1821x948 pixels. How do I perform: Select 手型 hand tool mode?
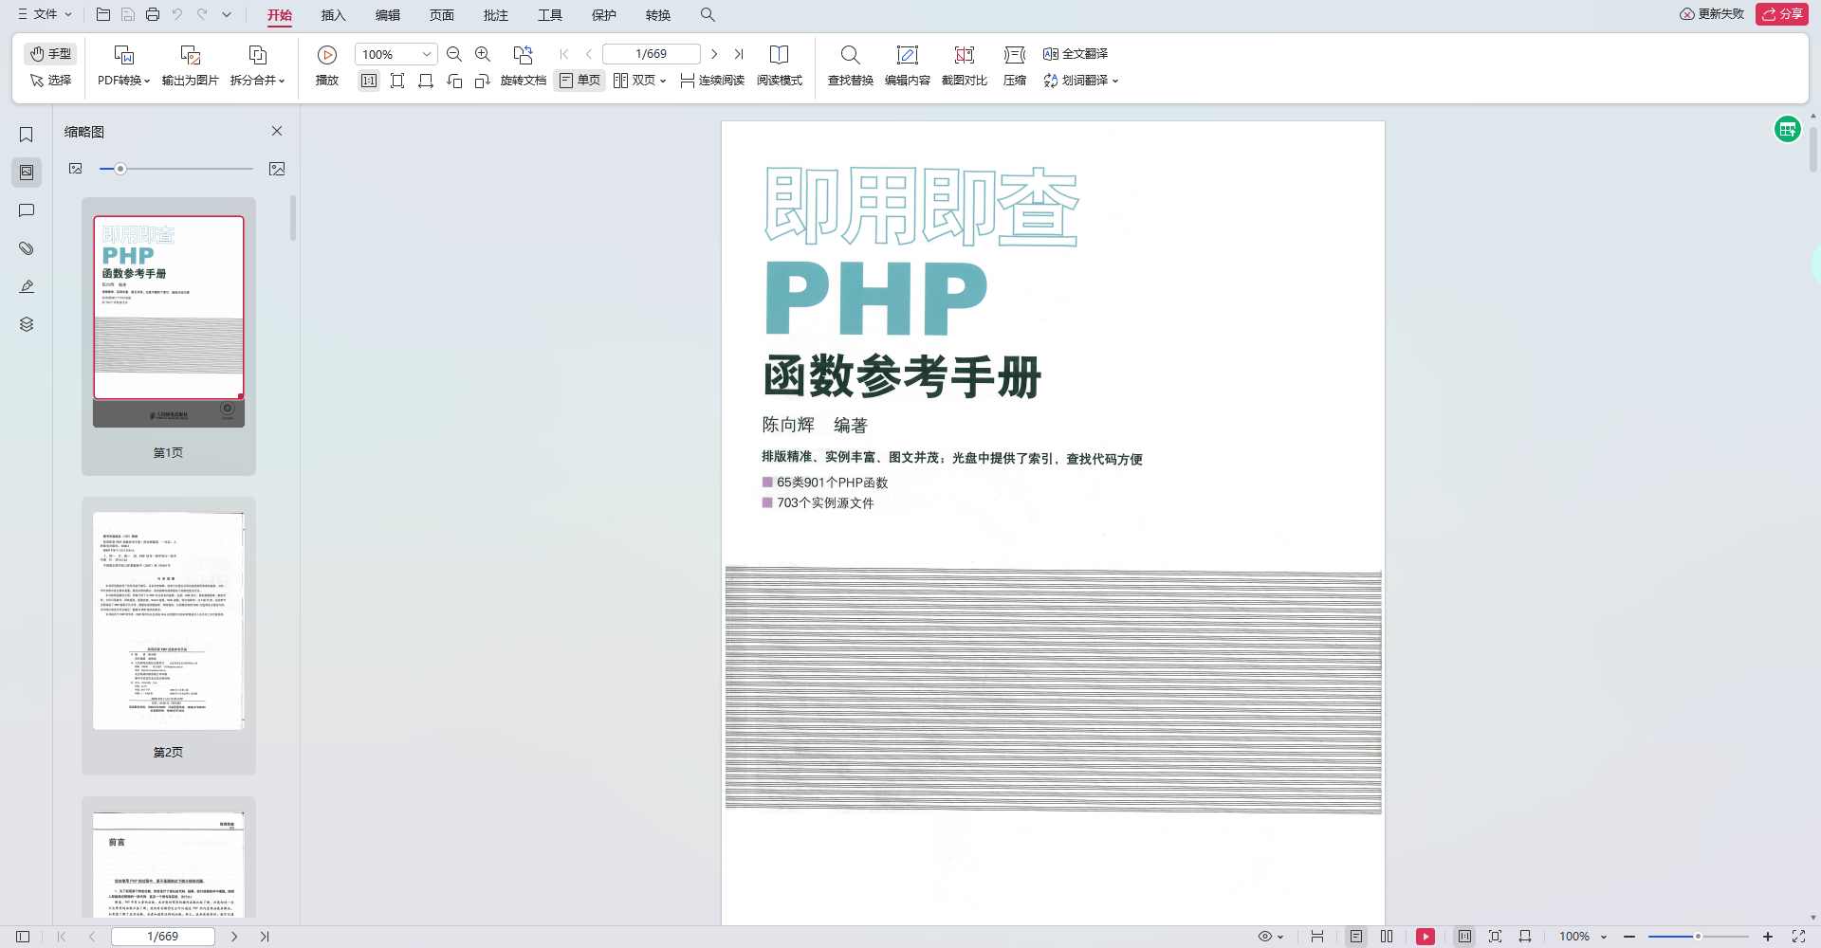[50, 54]
